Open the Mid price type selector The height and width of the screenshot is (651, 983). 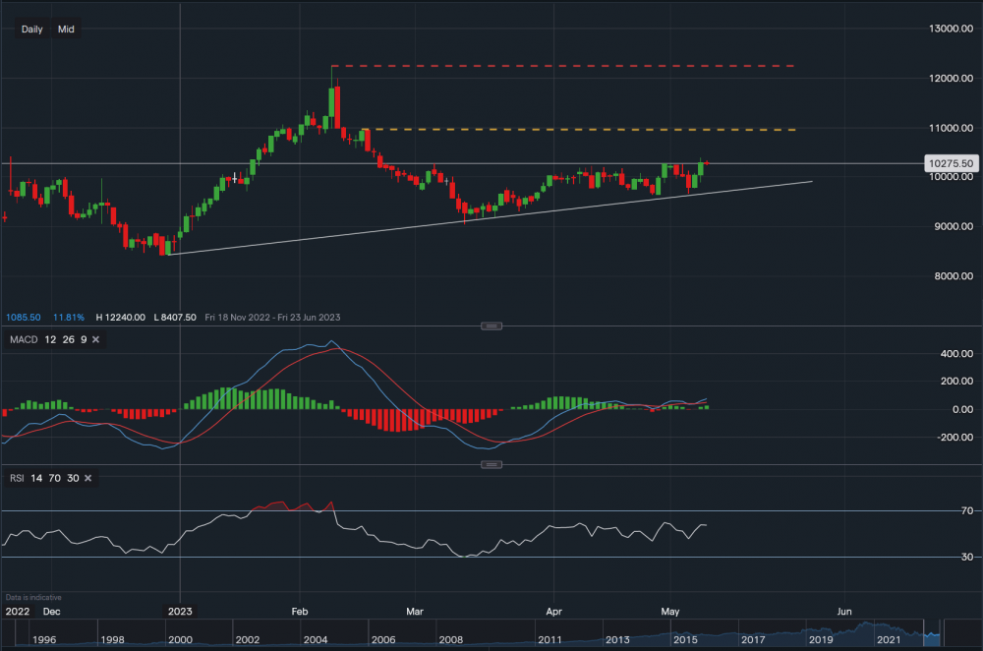point(66,30)
